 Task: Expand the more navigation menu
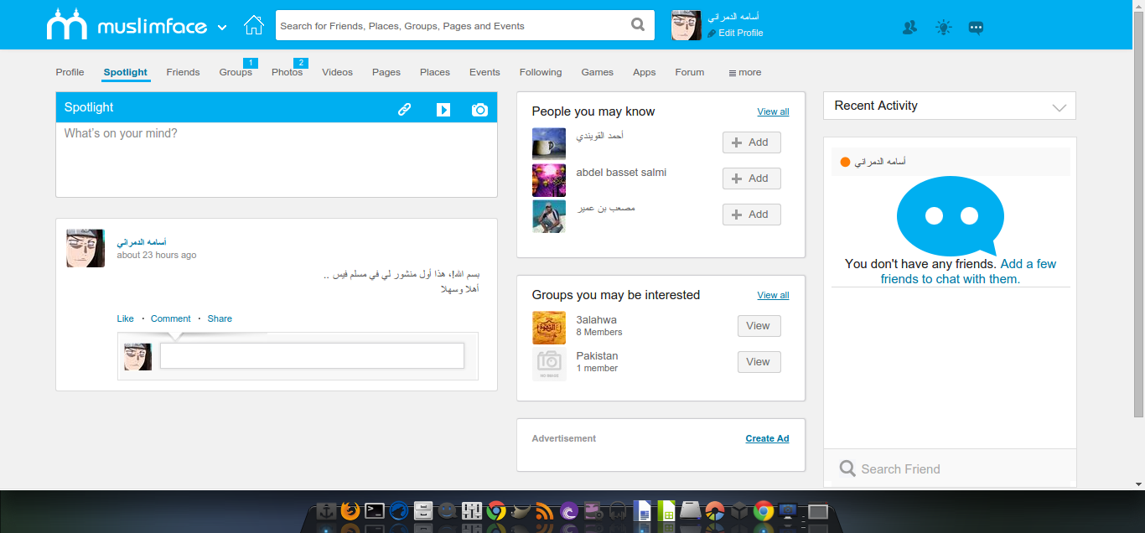[x=744, y=72]
